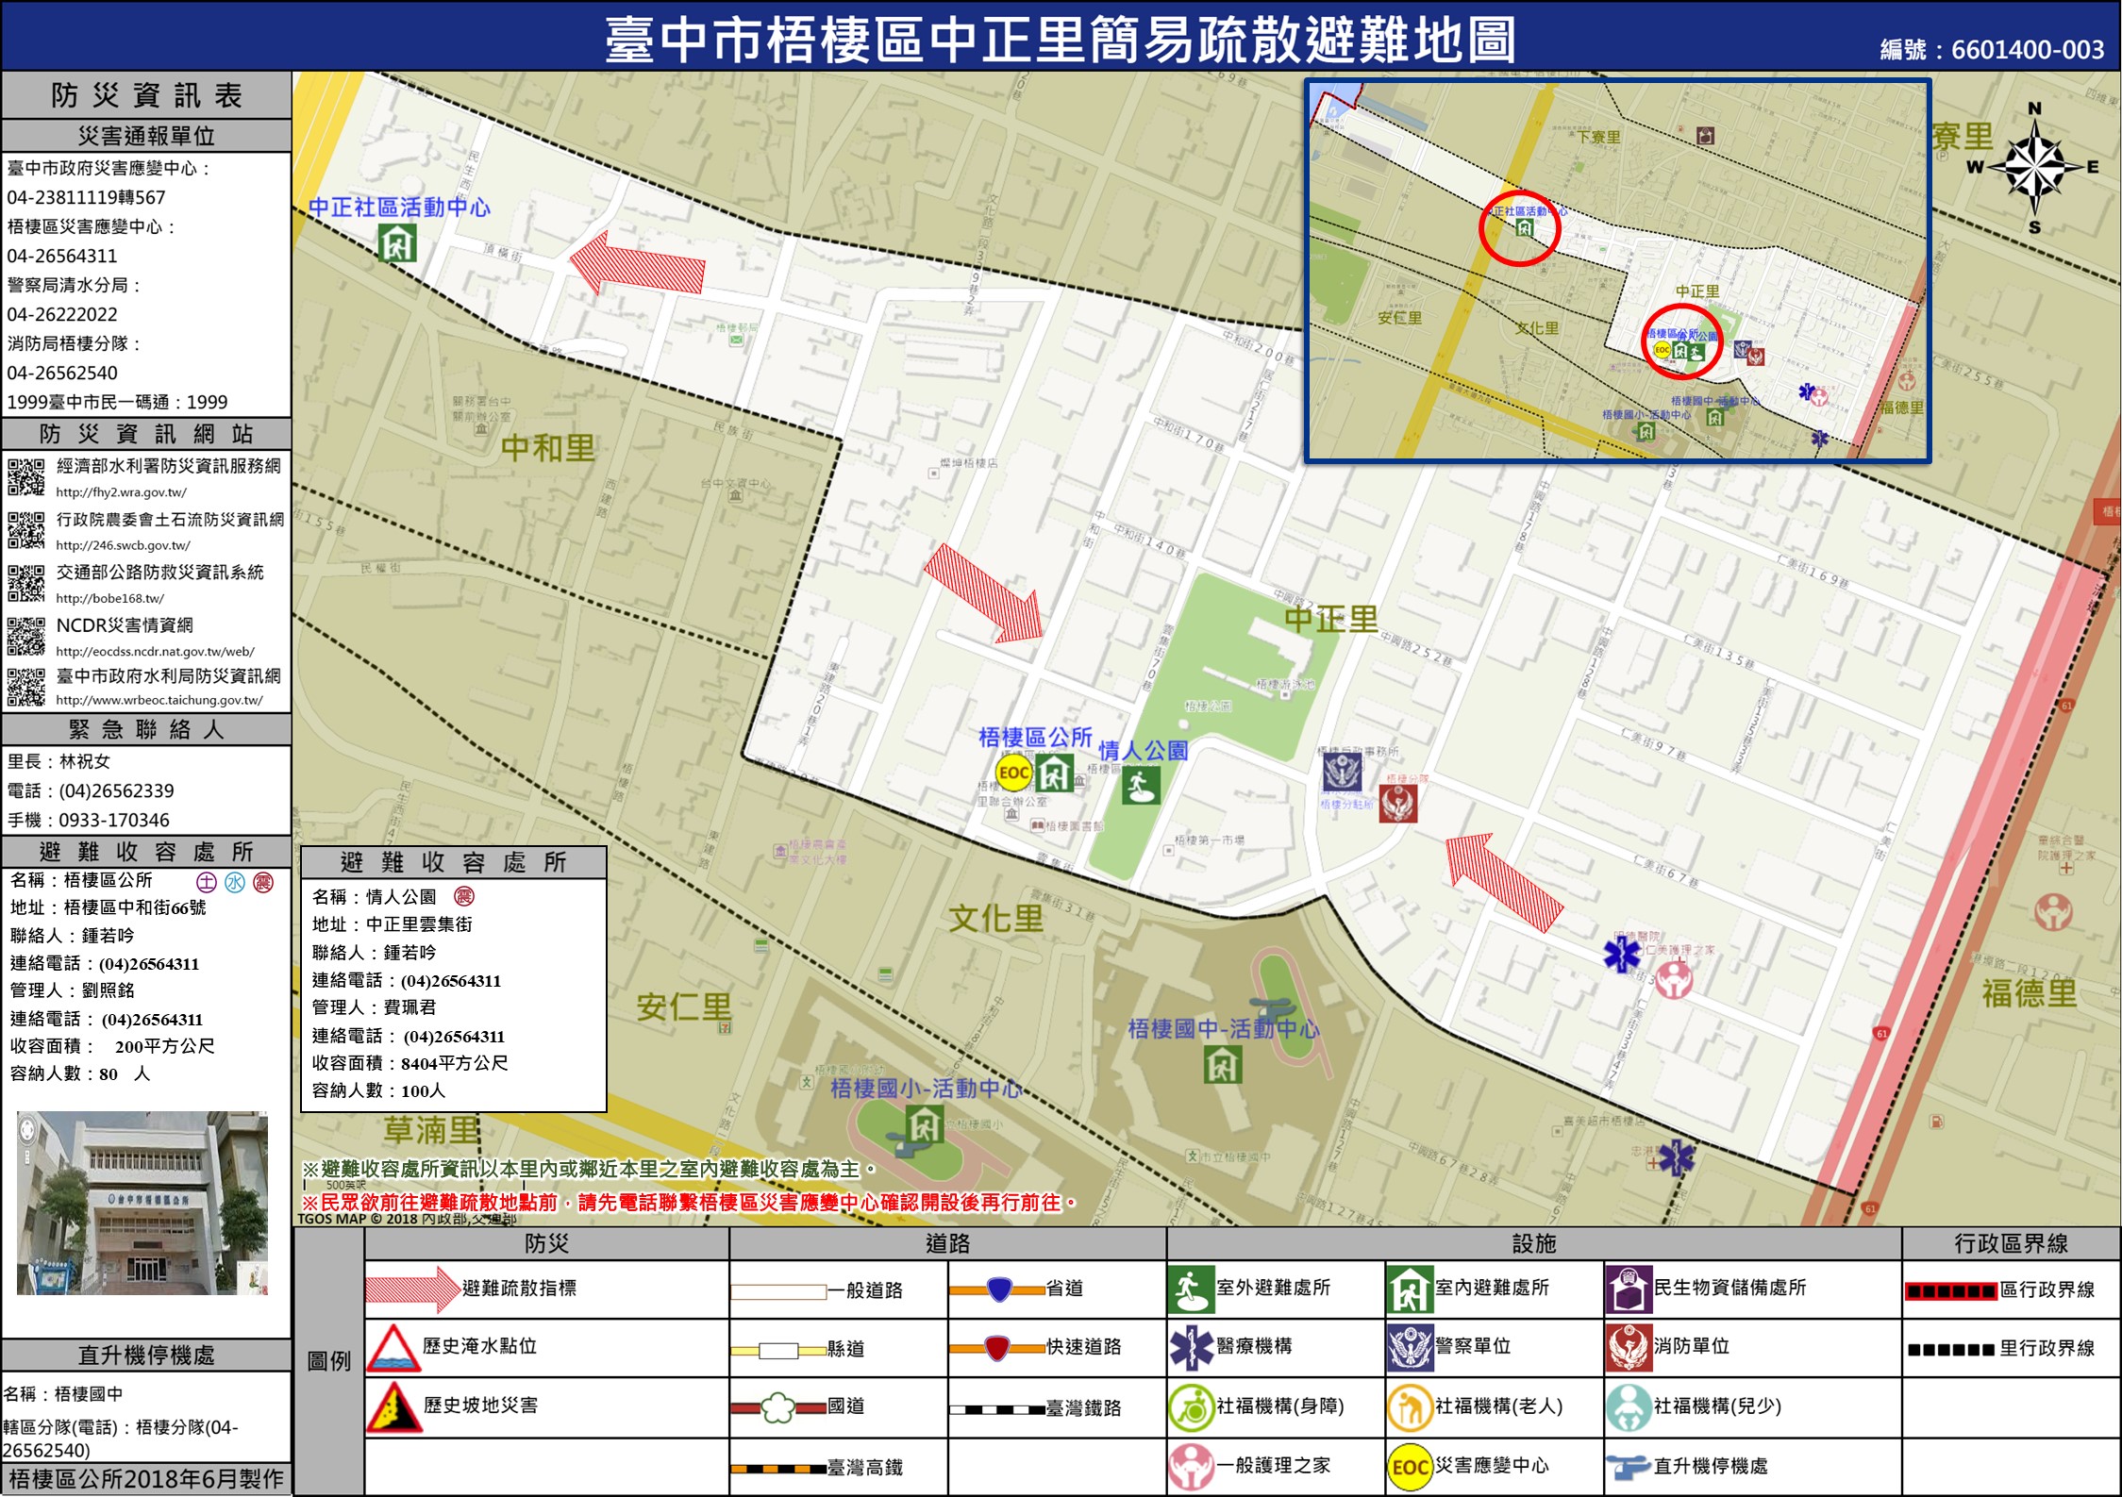Click red district boundary legend swatch 區行政界線
Image resolution: width=2122 pixels, height=1497 pixels.
point(1950,1291)
